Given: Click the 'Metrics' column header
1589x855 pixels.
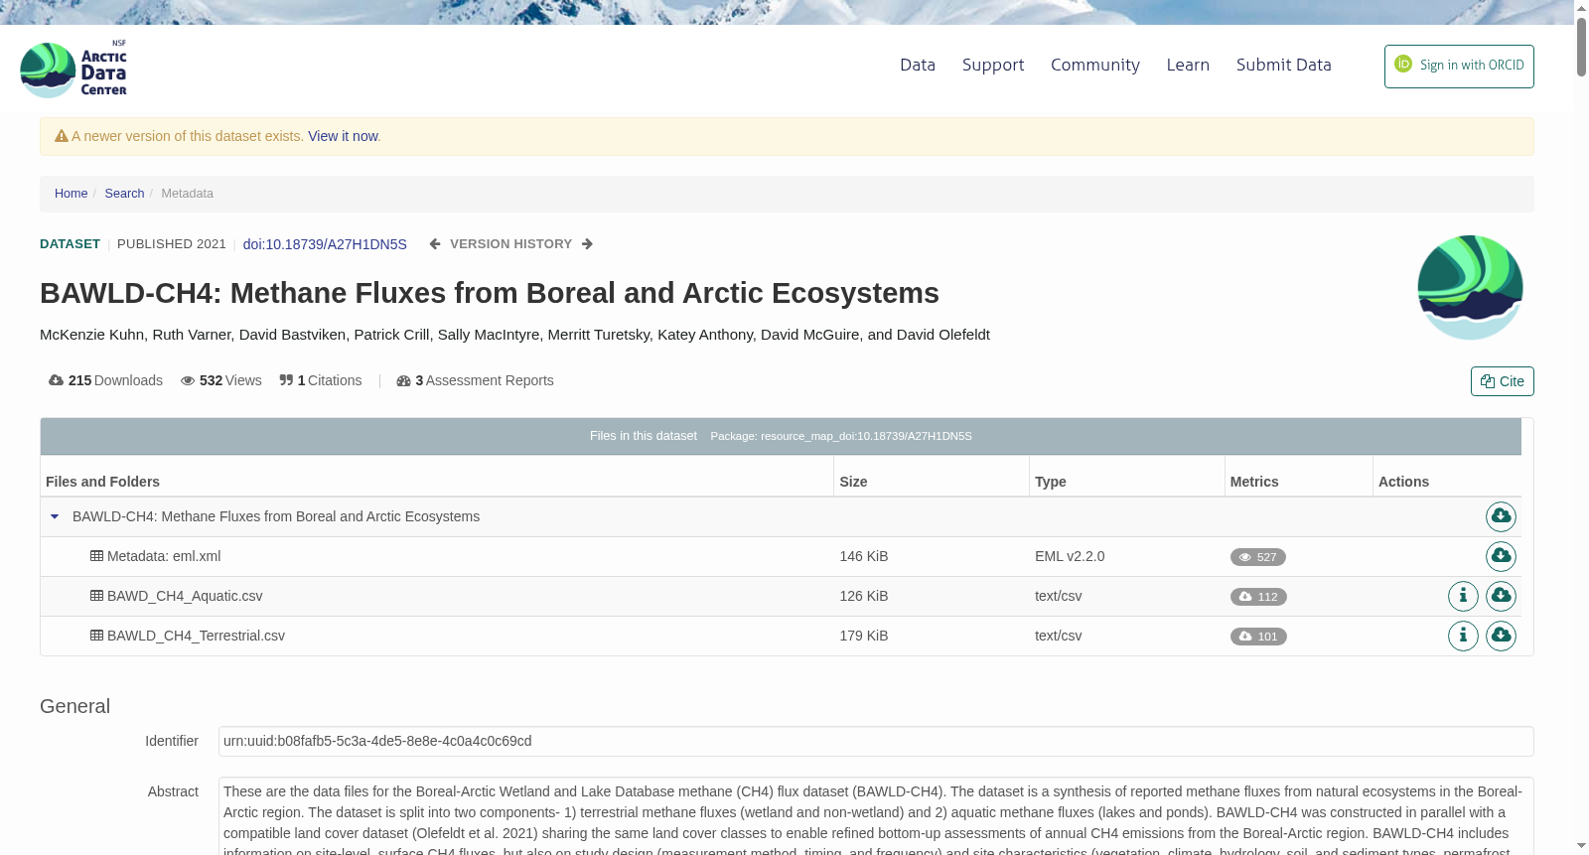Looking at the screenshot, I should pos(1254,482).
